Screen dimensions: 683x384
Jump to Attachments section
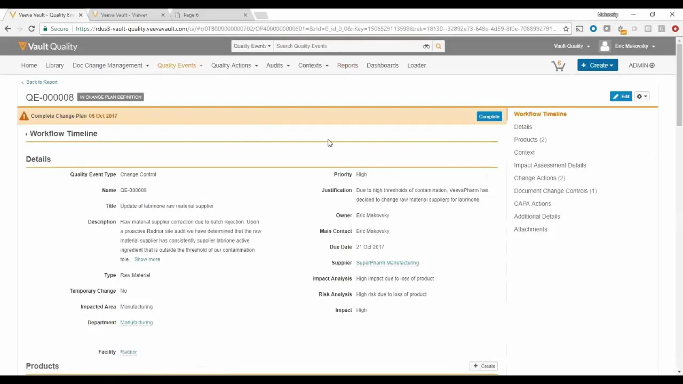[x=530, y=229]
